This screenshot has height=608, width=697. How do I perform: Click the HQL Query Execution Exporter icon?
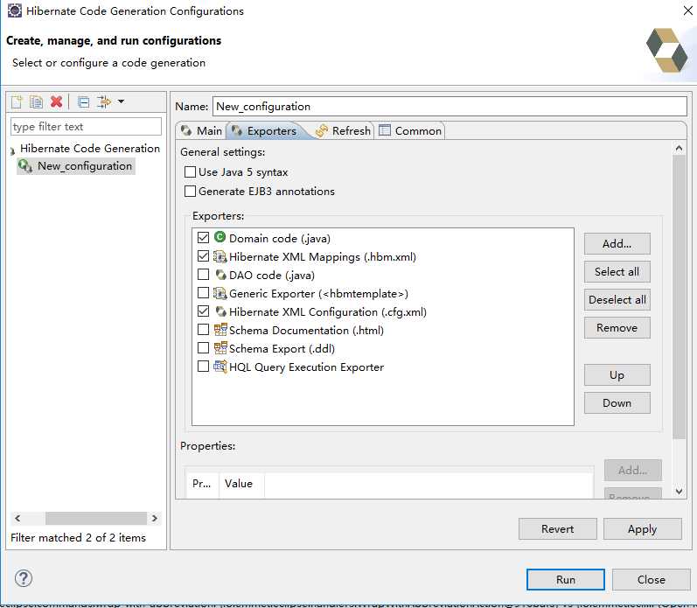pos(220,367)
